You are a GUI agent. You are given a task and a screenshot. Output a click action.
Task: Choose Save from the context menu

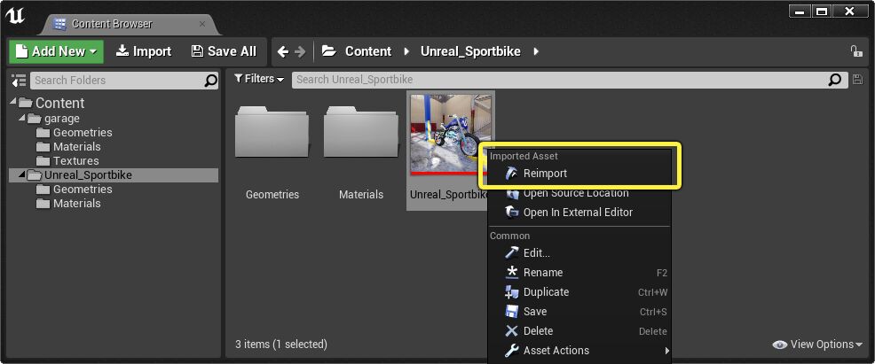coord(579,312)
